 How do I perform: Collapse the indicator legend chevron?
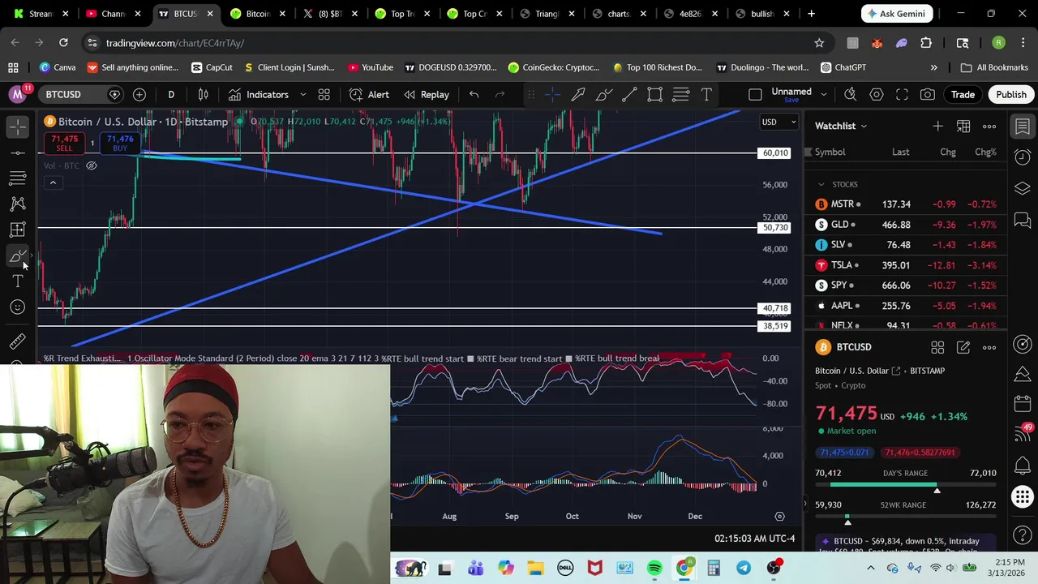pyautogui.click(x=53, y=182)
